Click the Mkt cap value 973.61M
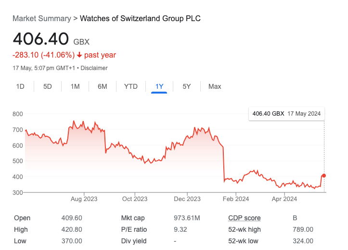This screenshot has height=250, width=348. (x=187, y=218)
